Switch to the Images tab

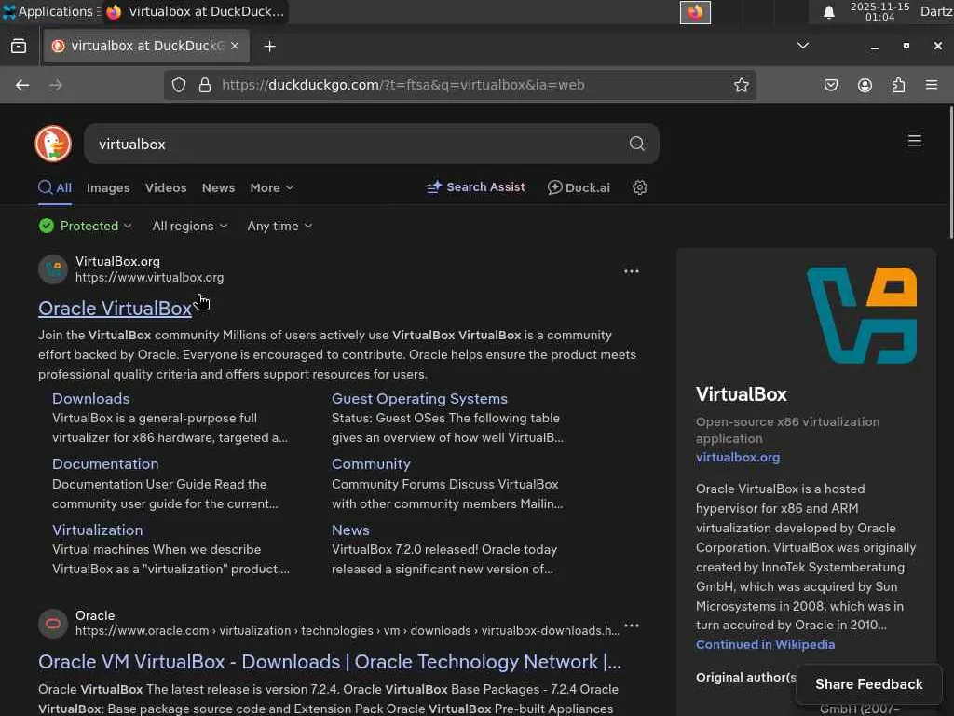pos(108,187)
